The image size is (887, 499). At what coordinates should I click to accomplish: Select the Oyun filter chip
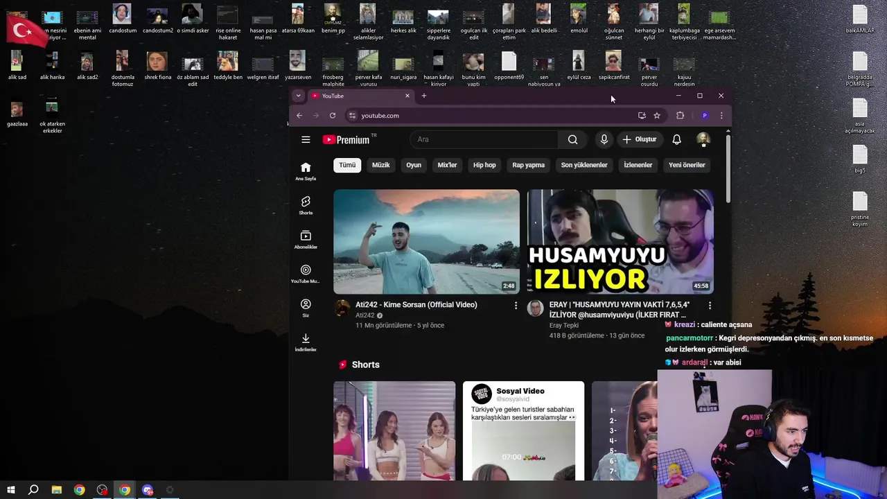pos(414,165)
